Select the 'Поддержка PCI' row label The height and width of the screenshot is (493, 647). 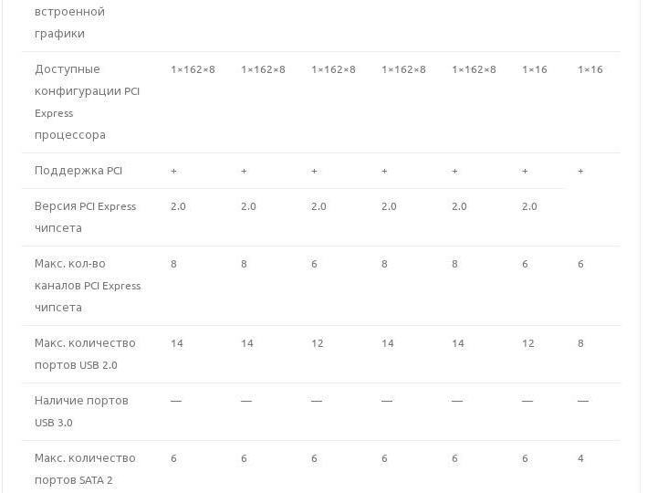pos(78,171)
